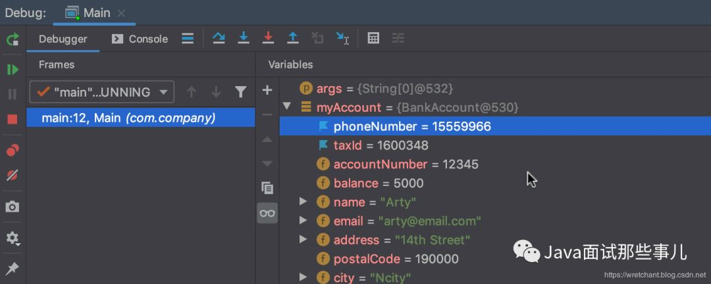The image size is (711, 284).
Task: Collapse the myAccount variable node
Action: pyautogui.click(x=286, y=107)
